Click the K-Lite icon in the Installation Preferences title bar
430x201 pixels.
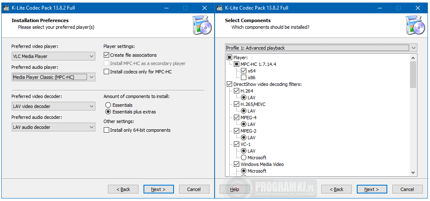point(6,8)
